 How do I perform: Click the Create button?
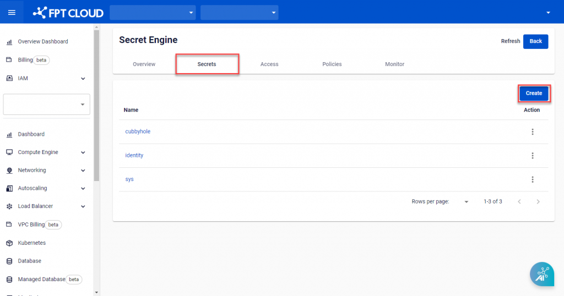(x=534, y=94)
